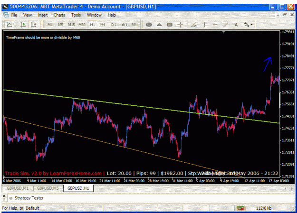Switch to the GBPUSD,M1 chart tab

coord(18,188)
